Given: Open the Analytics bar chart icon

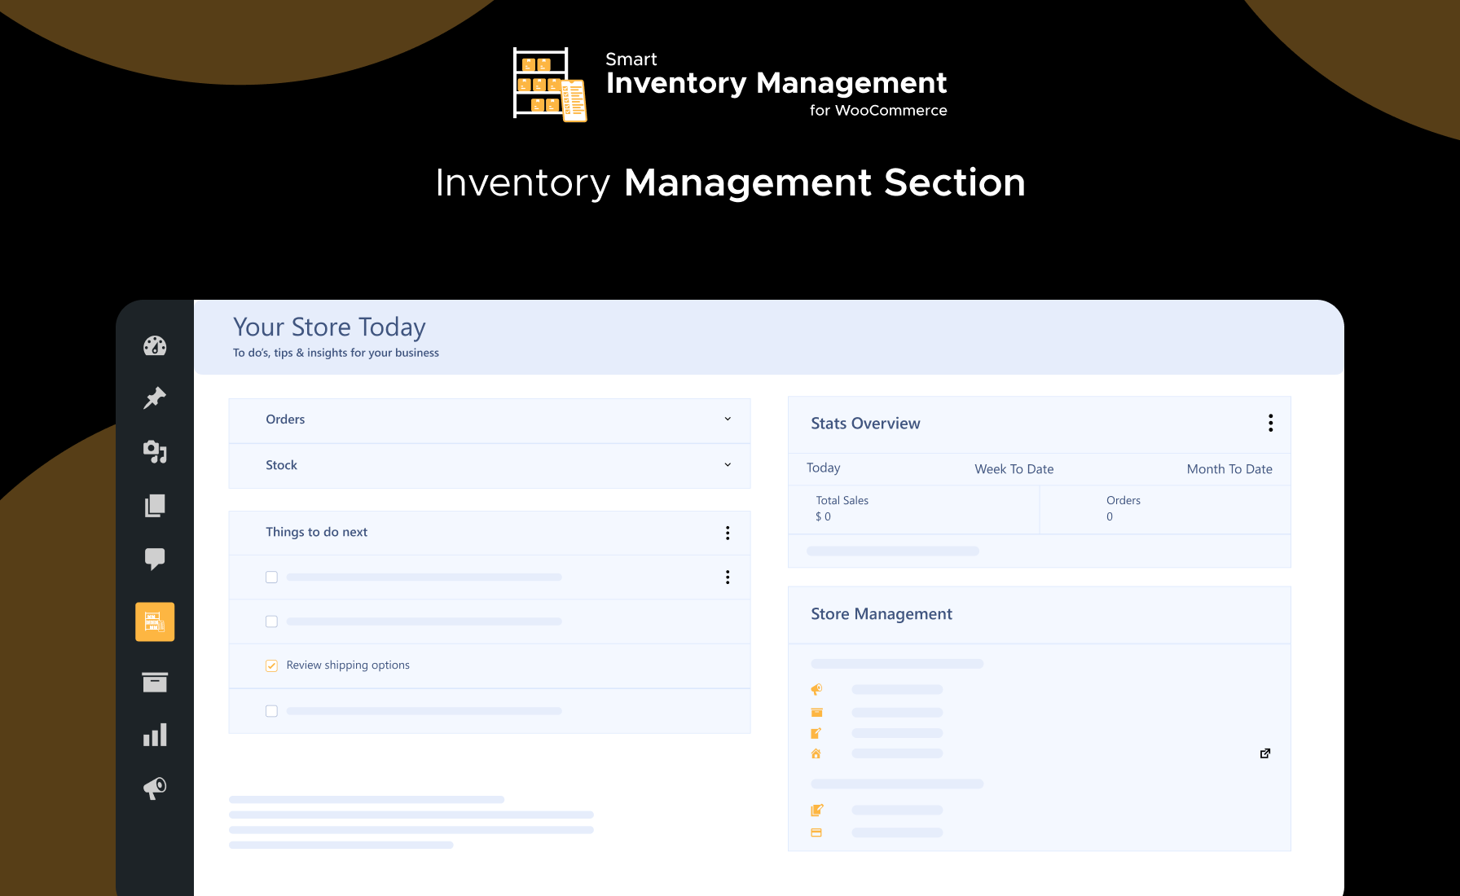Looking at the screenshot, I should [x=155, y=734].
